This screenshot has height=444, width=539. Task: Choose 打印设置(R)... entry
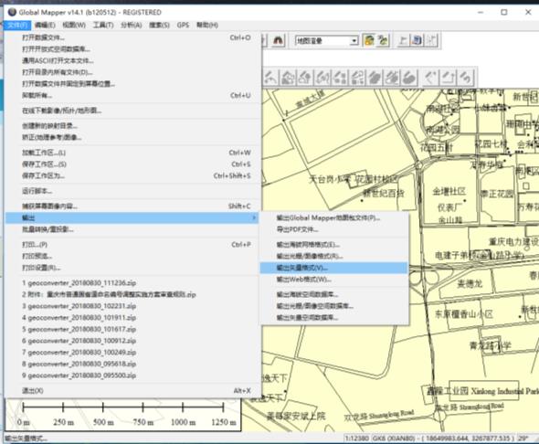(132, 268)
